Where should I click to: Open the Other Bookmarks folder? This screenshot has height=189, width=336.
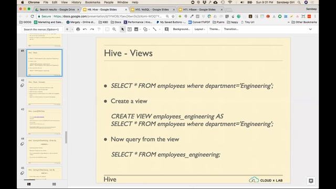(304, 22)
